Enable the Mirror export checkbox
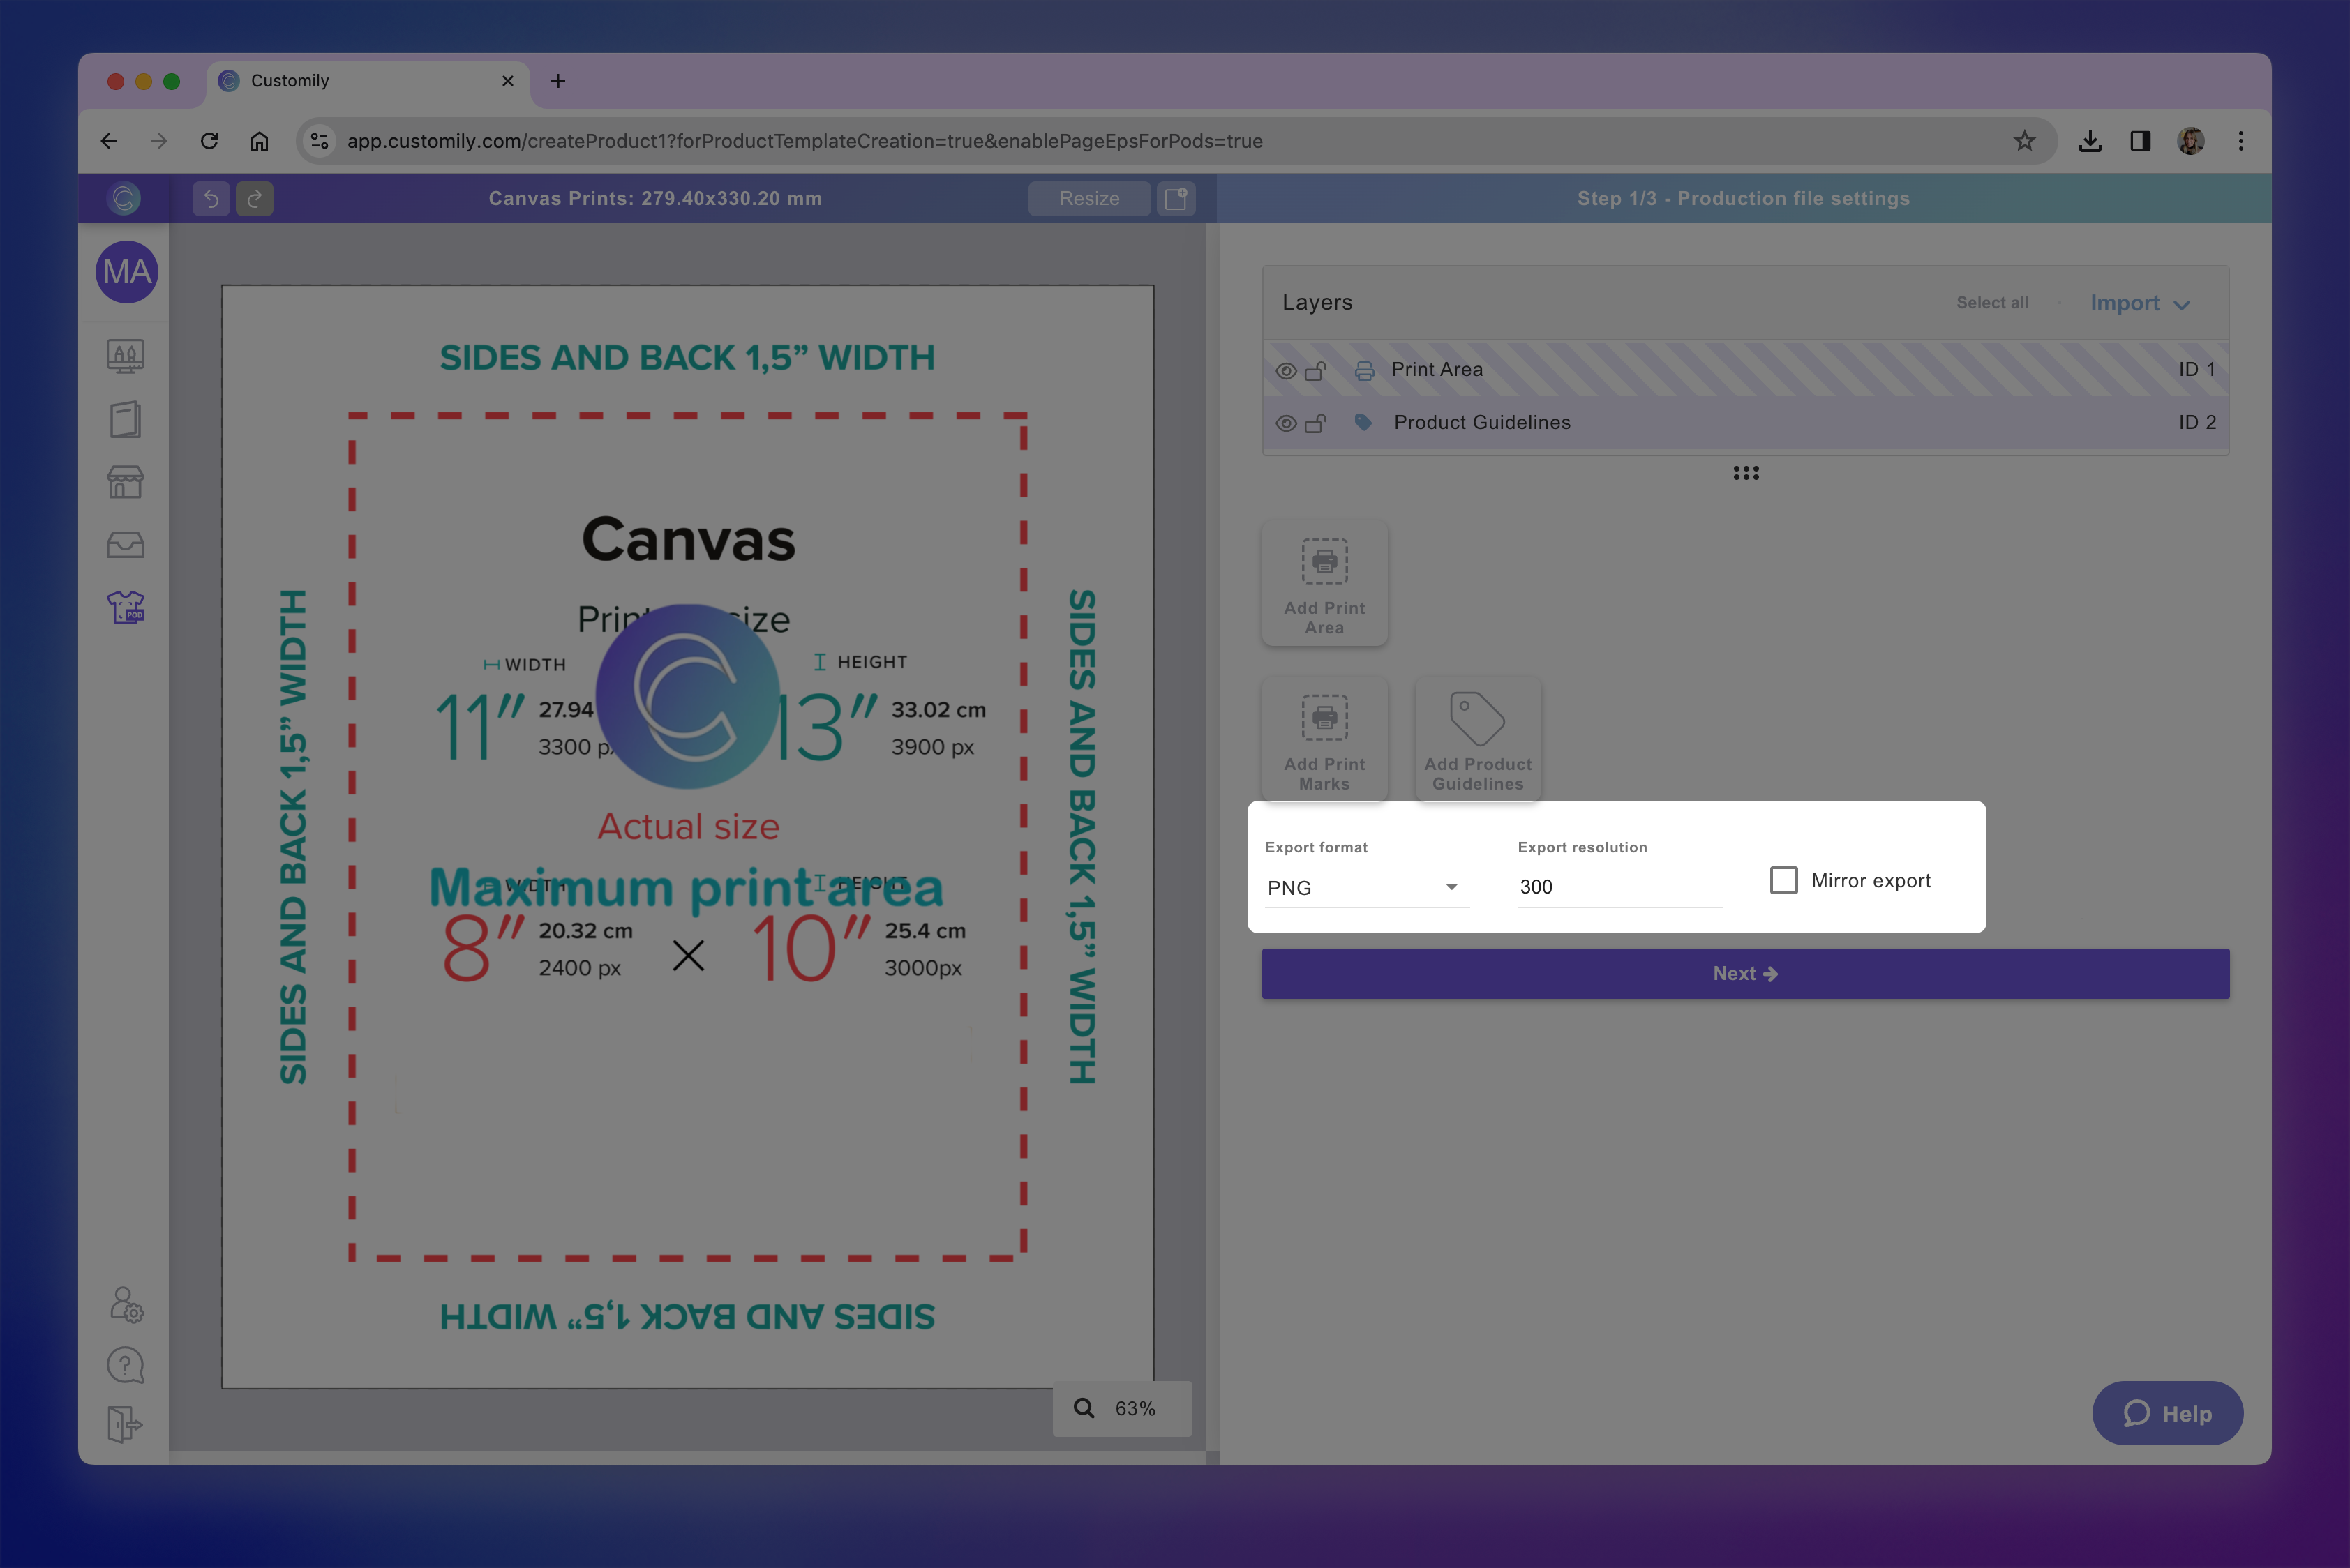 click(1783, 880)
